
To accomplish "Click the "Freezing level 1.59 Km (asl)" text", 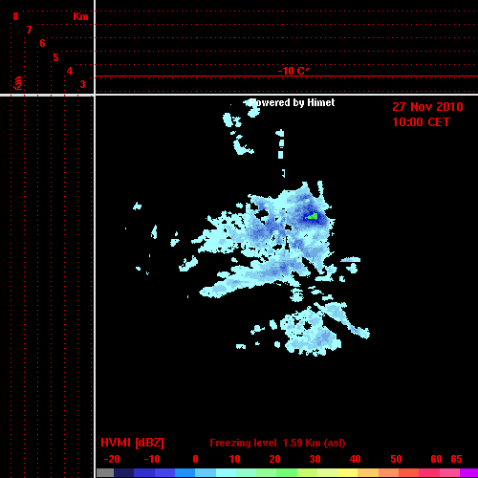I will (x=277, y=443).
